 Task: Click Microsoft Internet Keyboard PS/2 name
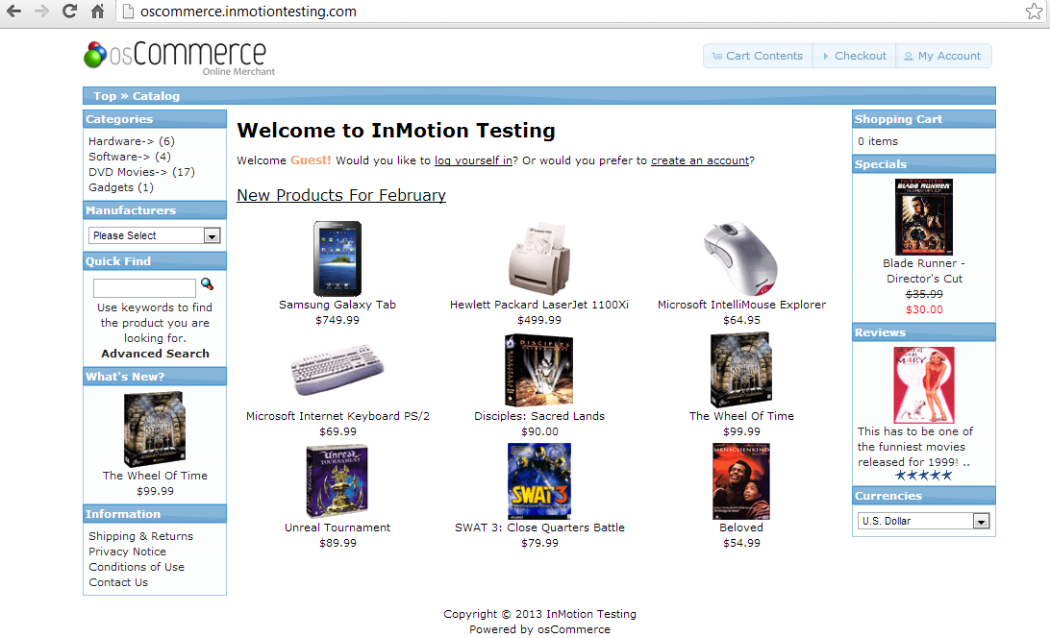tap(337, 416)
